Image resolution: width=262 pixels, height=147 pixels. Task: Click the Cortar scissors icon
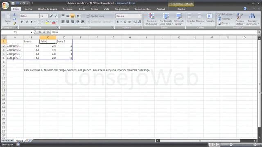tap(15, 15)
